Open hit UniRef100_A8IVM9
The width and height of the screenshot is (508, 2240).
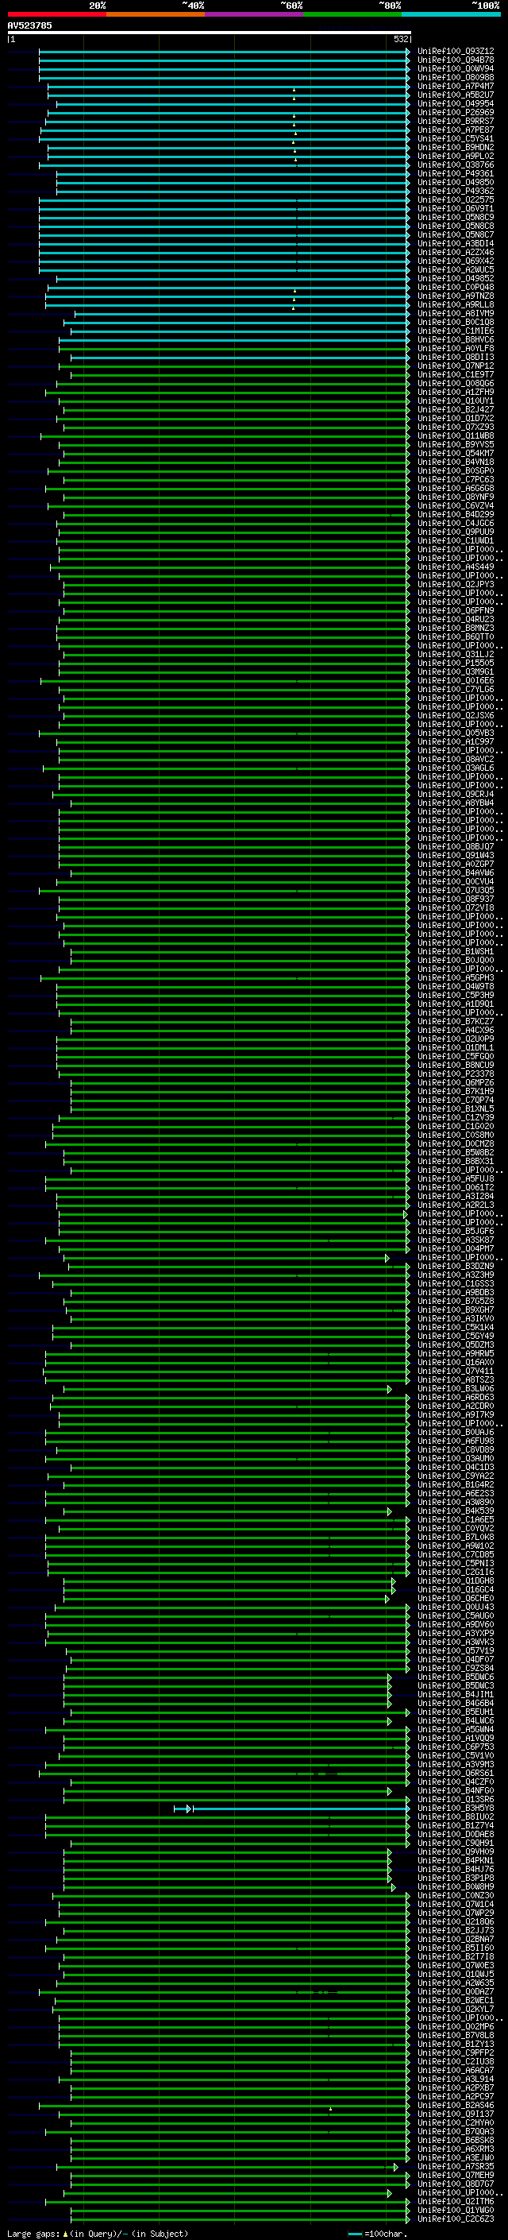click(456, 313)
